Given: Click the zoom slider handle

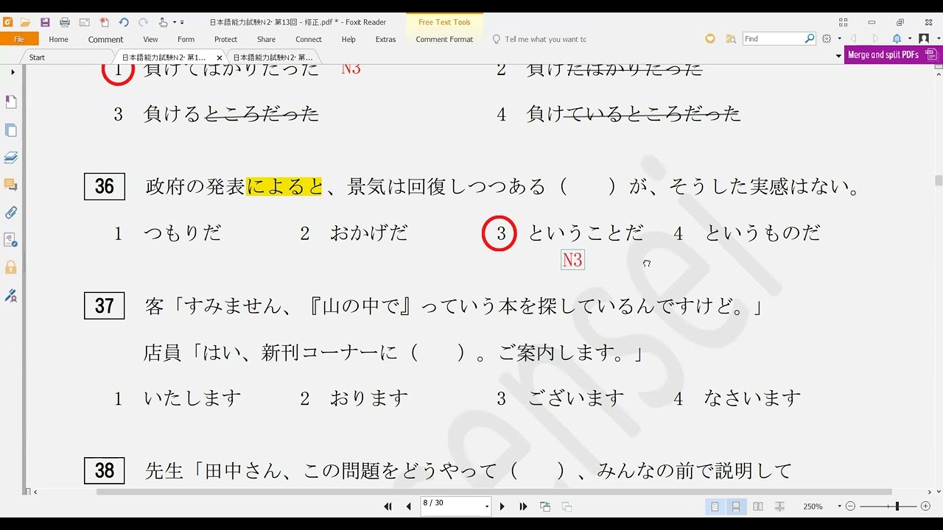Looking at the screenshot, I should (x=897, y=506).
